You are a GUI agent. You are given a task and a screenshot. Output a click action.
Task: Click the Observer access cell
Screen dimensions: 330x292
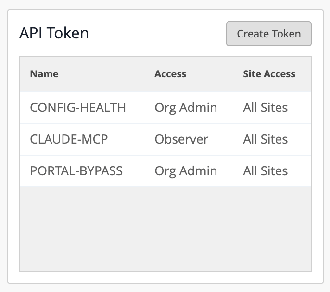click(x=181, y=139)
